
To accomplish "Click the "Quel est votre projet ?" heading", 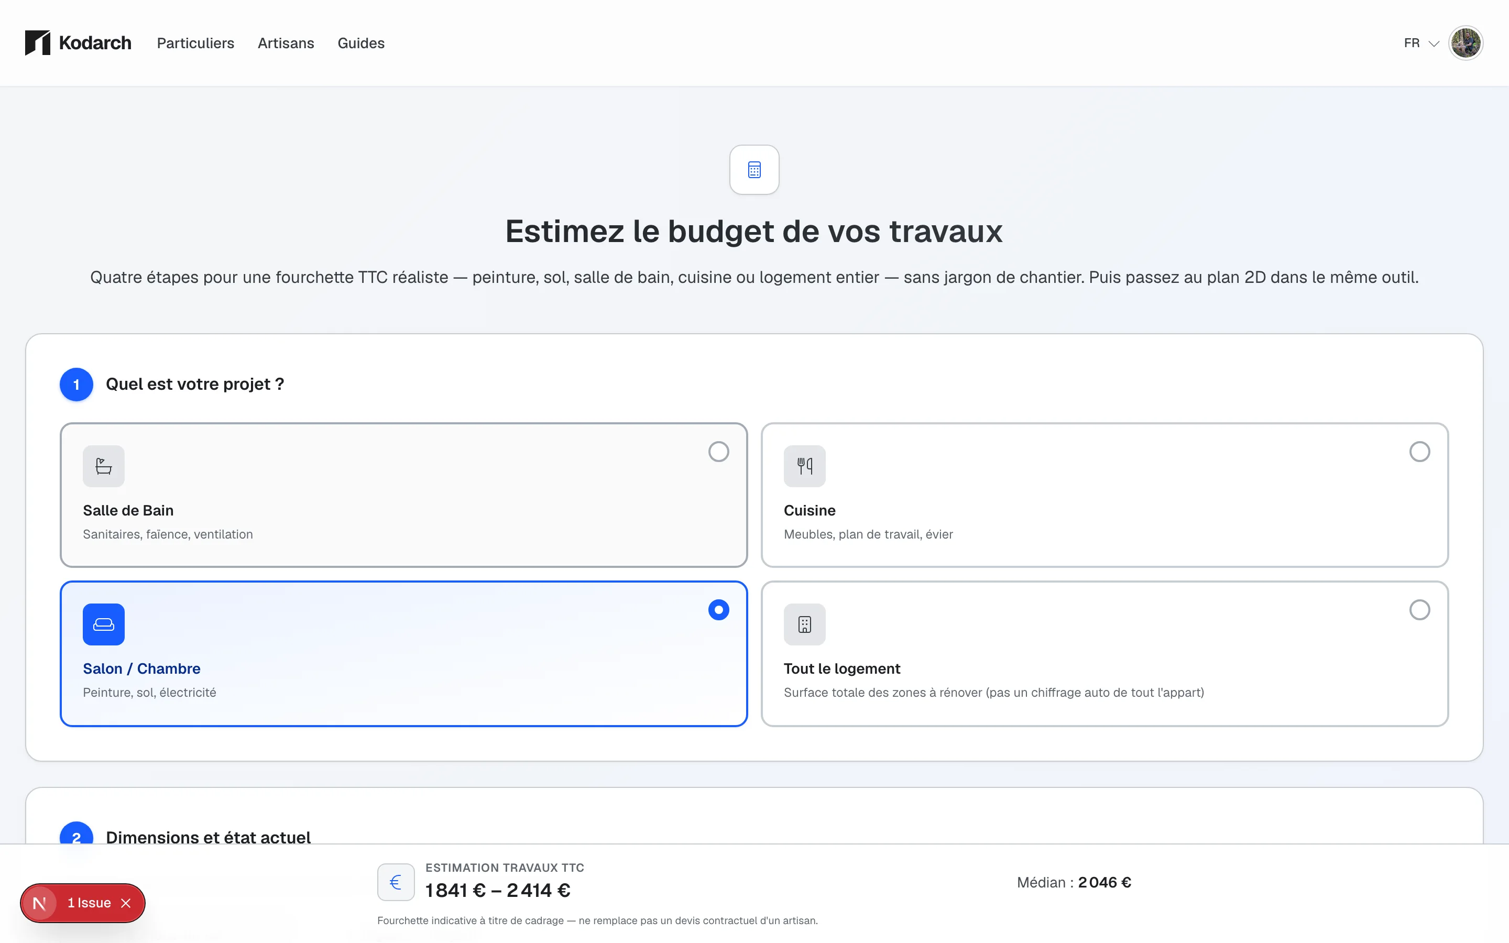I will click(195, 384).
